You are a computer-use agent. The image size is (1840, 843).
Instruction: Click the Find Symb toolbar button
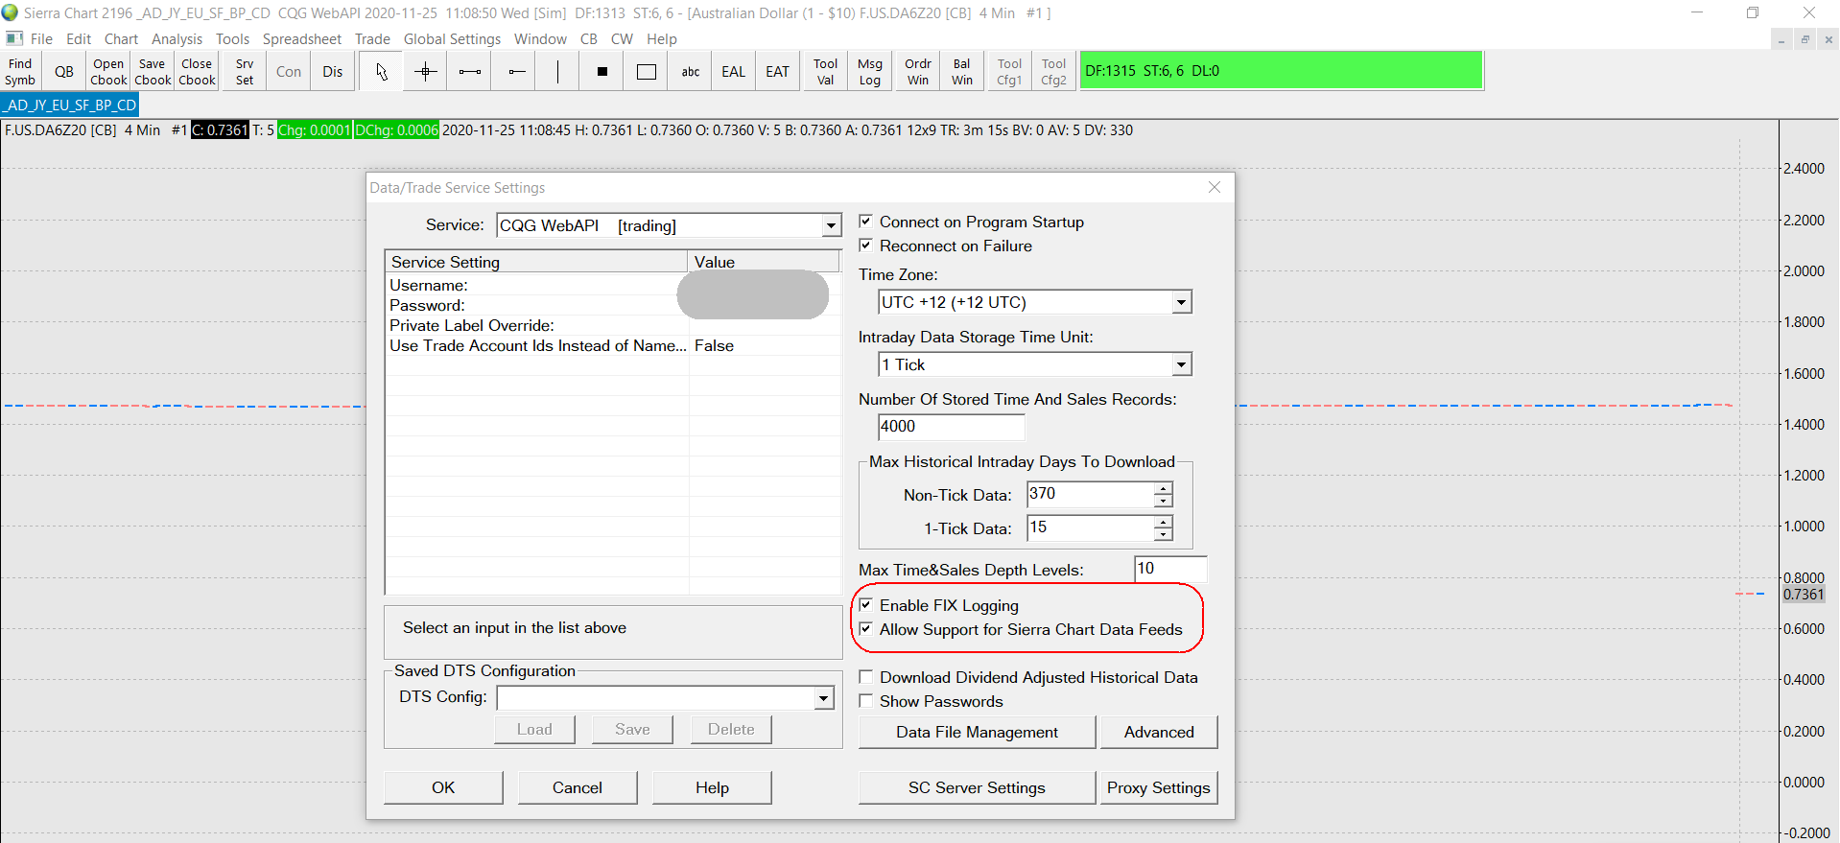pyautogui.click(x=20, y=72)
